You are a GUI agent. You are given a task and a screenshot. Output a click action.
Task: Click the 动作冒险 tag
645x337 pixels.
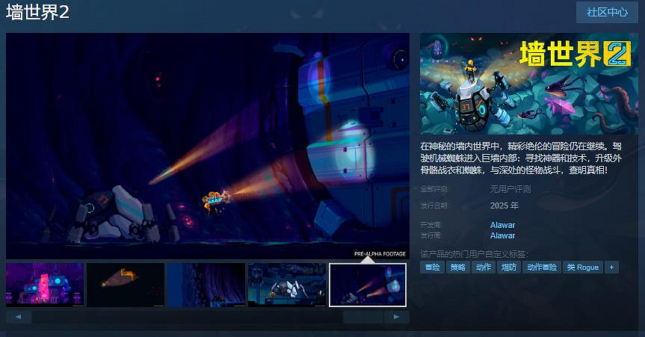point(542,268)
